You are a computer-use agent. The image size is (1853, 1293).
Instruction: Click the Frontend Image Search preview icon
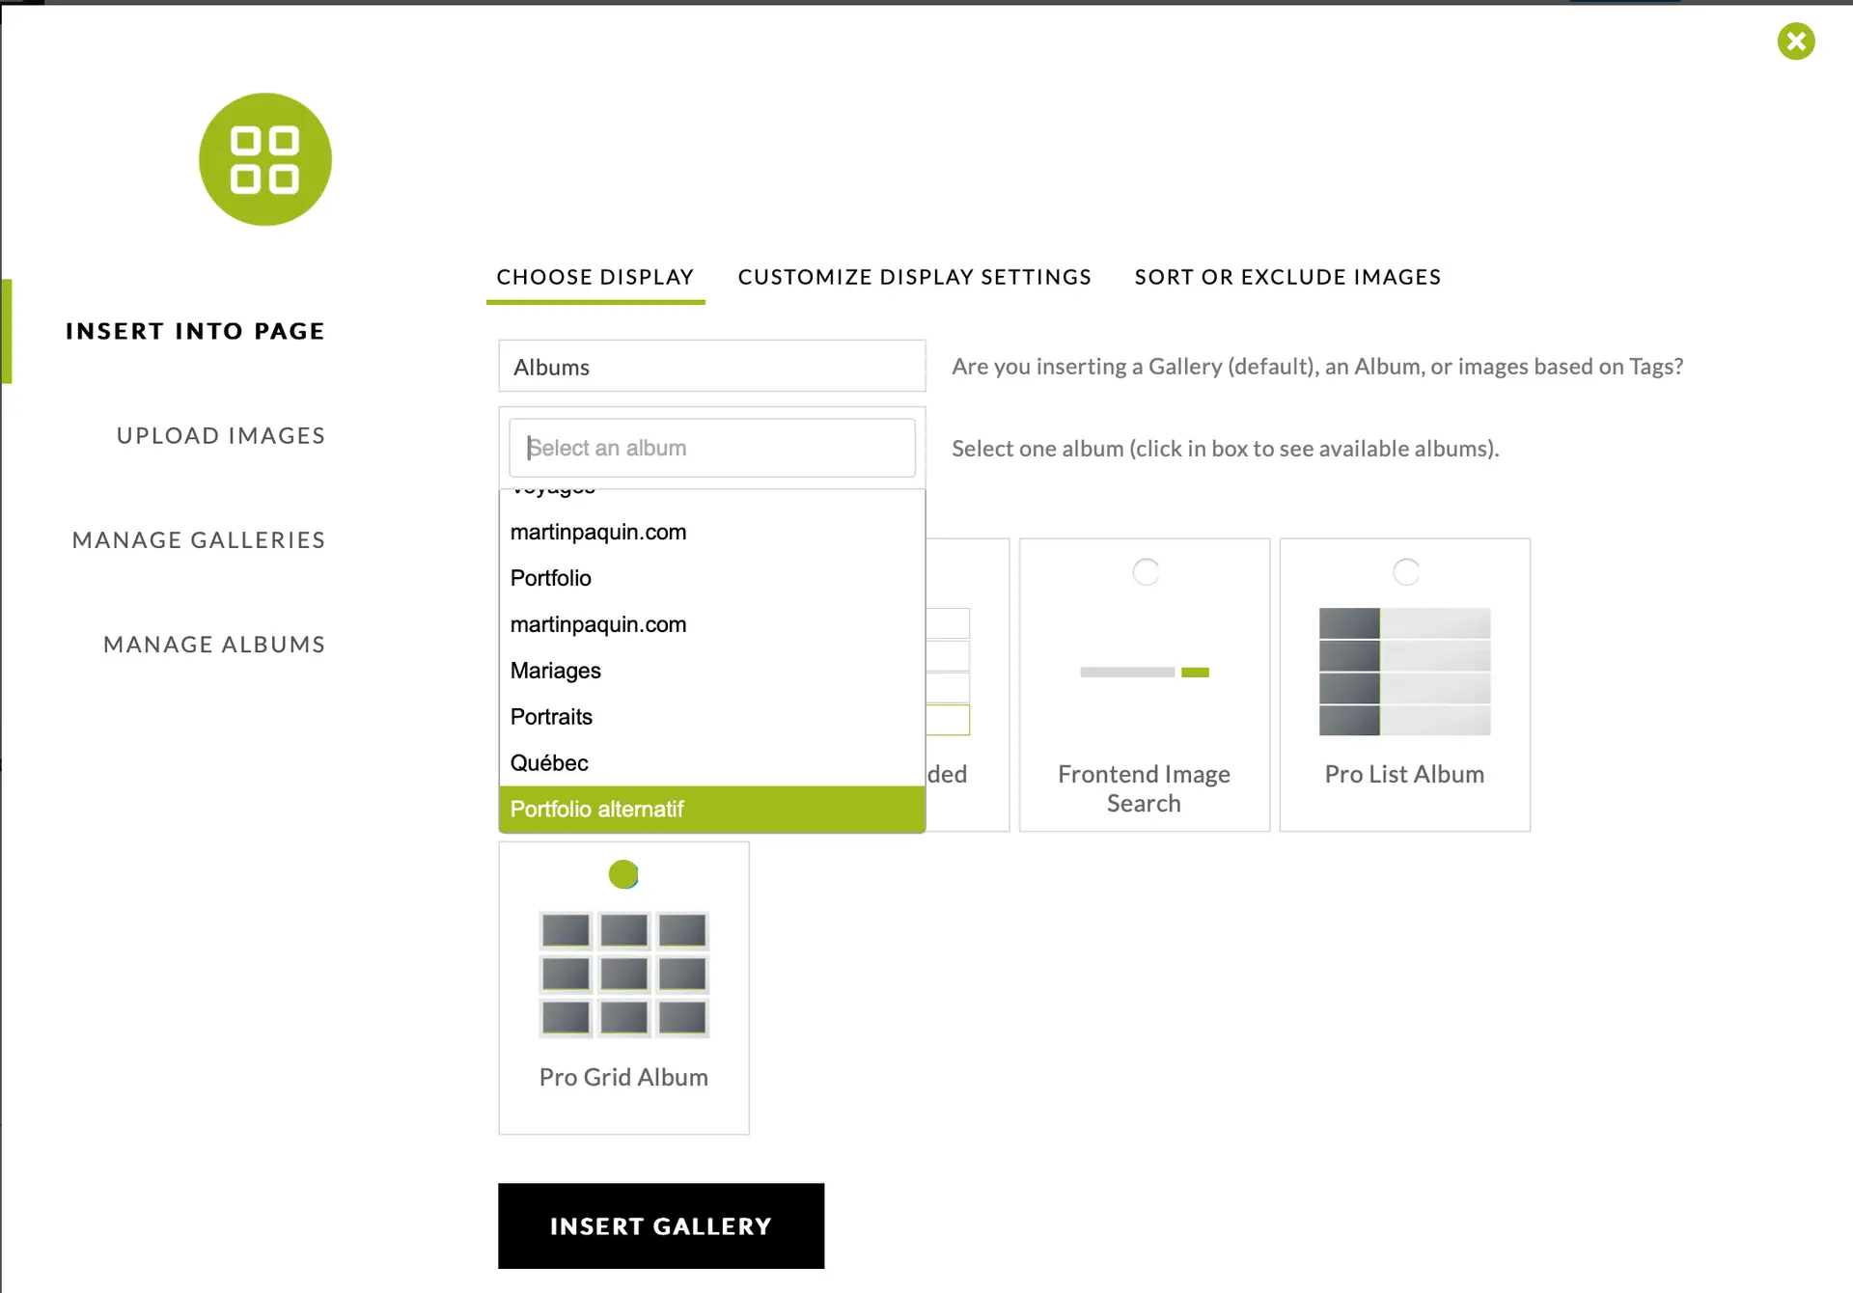[1144, 672]
